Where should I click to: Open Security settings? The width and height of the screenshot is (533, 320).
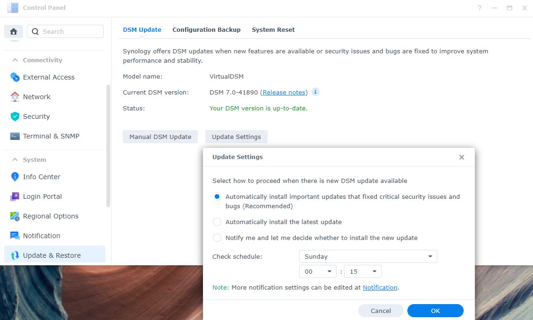click(55, 116)
